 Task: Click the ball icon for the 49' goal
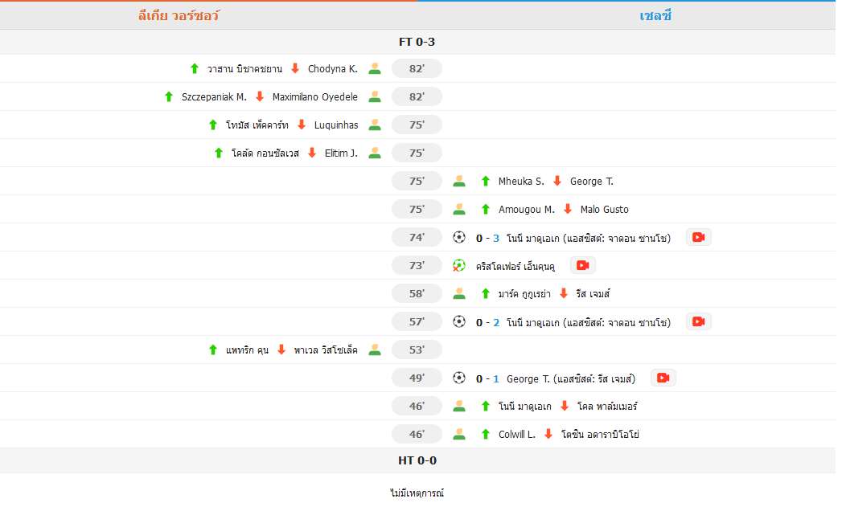coord(458,378)
